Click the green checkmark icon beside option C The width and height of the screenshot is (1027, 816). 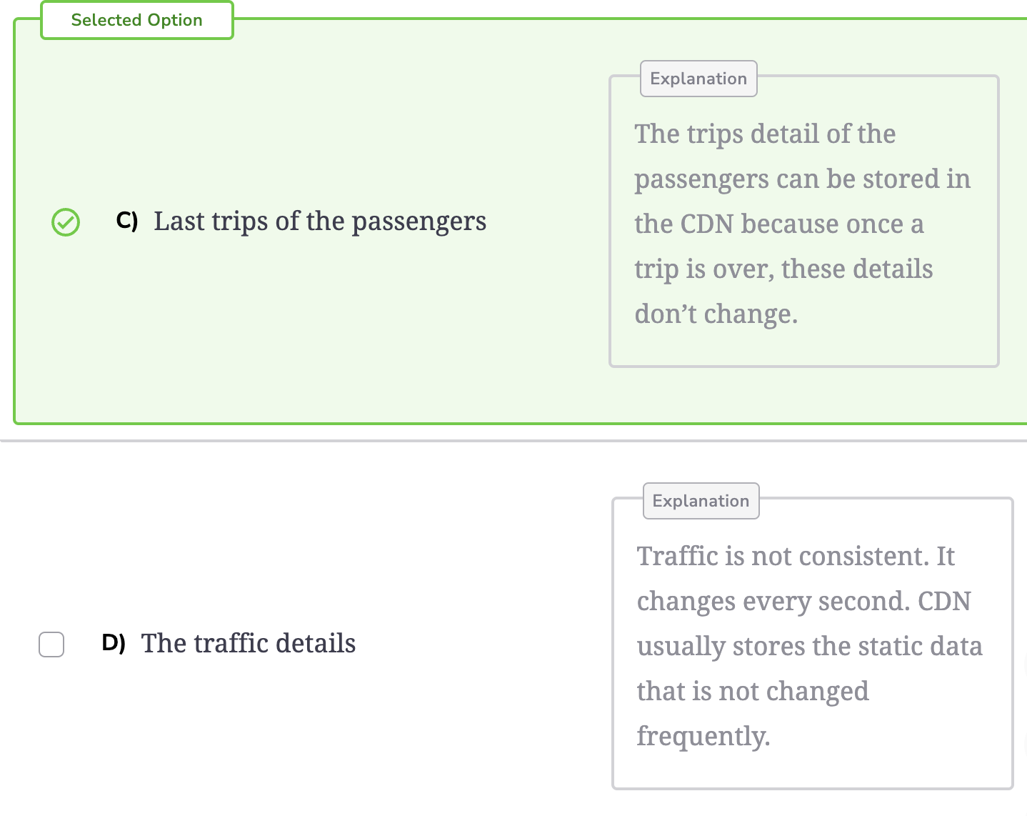pyautogui.click(x=66, y=222)
